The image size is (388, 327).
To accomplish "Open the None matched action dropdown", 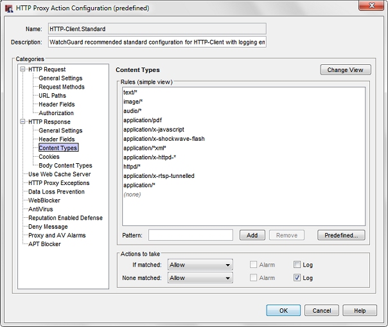I will click(x=199, y=278).
